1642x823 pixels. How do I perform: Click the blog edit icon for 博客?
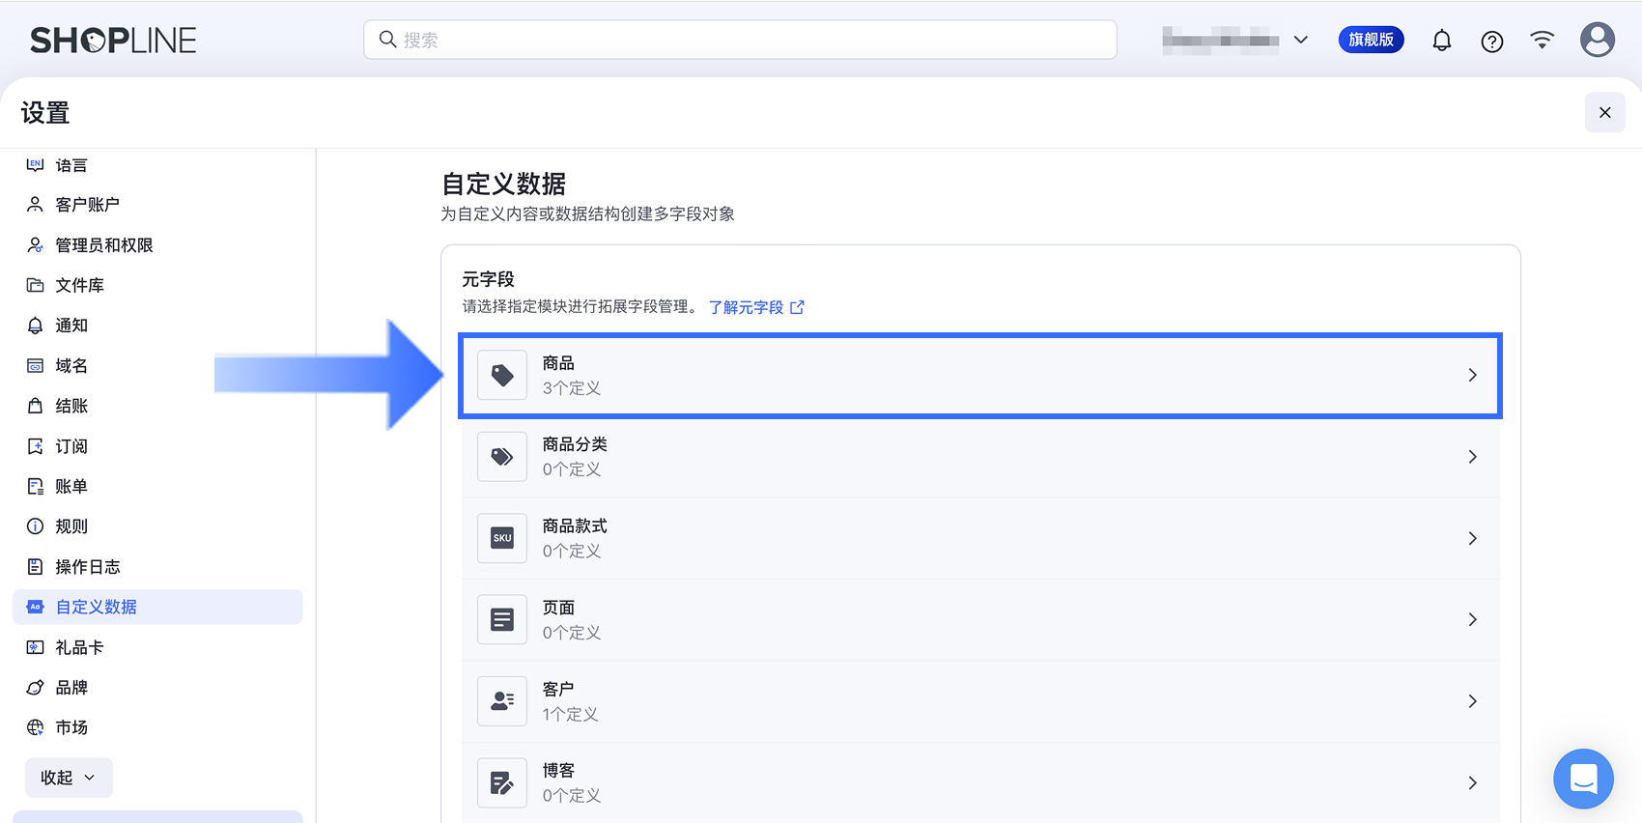502,782
